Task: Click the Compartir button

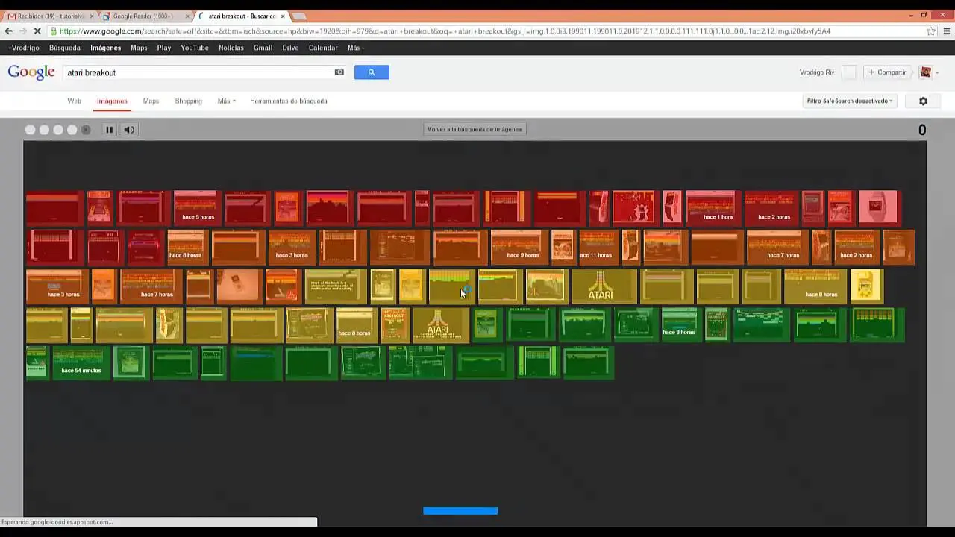Action: (887, 72)
